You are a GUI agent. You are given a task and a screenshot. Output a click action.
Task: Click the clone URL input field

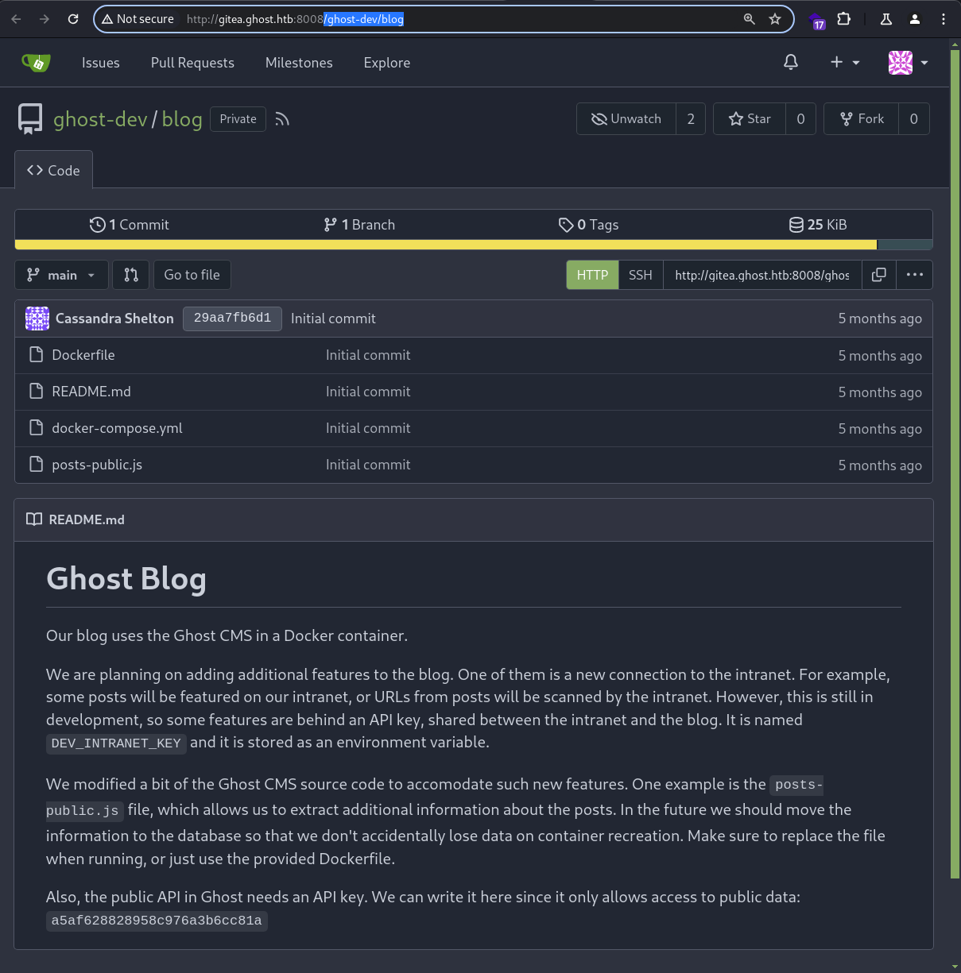coord(762,275)
